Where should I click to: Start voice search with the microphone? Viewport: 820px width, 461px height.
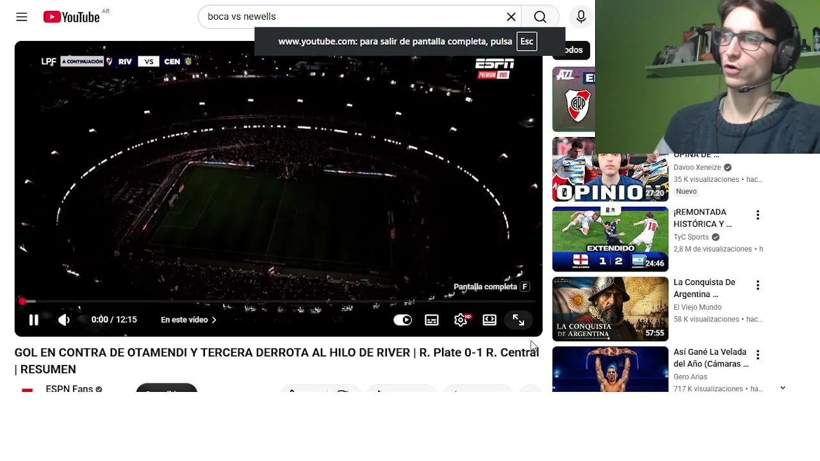pos(581,17)
